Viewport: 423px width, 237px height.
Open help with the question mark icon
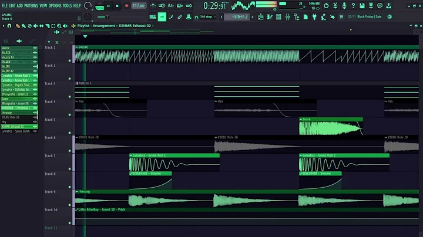(353, 5)
